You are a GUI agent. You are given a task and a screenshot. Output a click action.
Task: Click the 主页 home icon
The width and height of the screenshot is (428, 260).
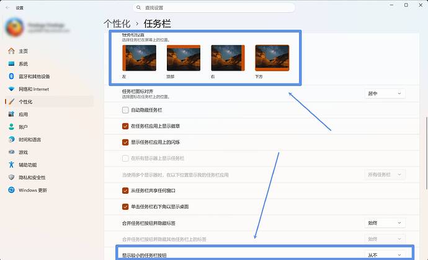click(x=11, y=51)
